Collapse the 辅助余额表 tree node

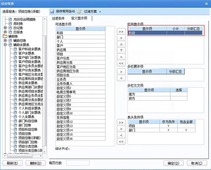(x=5, y=45)
